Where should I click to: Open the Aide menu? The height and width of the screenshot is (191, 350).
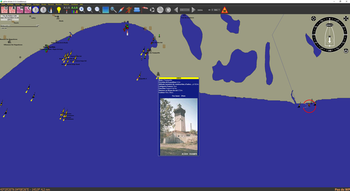[81, 4]
